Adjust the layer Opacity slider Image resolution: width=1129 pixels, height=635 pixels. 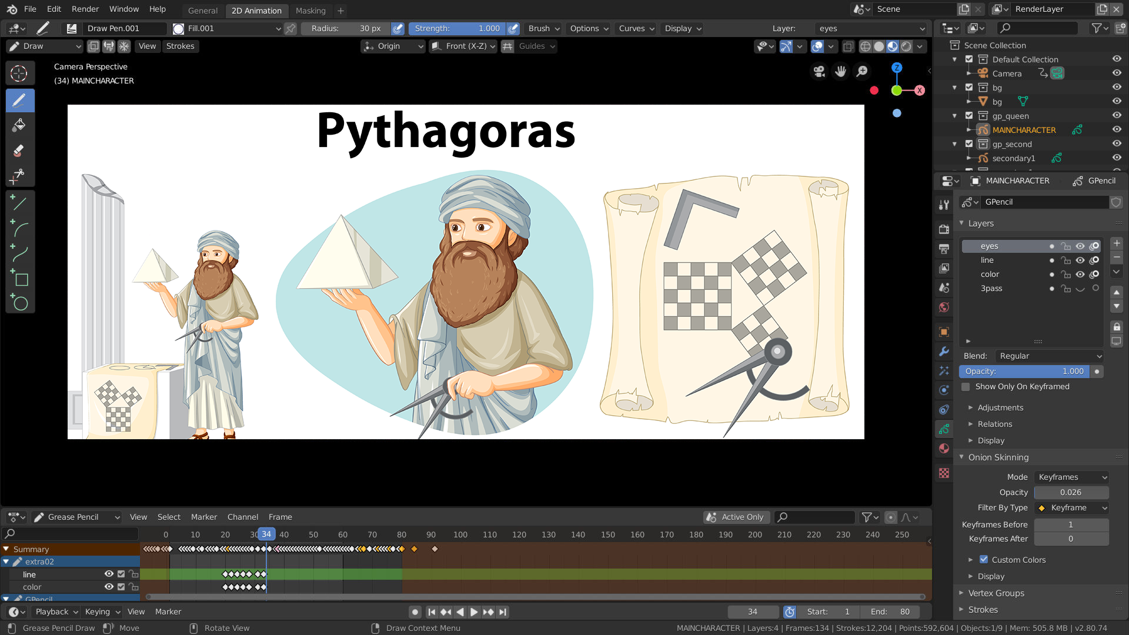click(x=1024, y=372)
